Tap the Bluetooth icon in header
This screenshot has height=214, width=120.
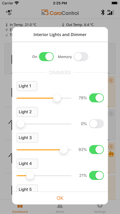point(103,13)
